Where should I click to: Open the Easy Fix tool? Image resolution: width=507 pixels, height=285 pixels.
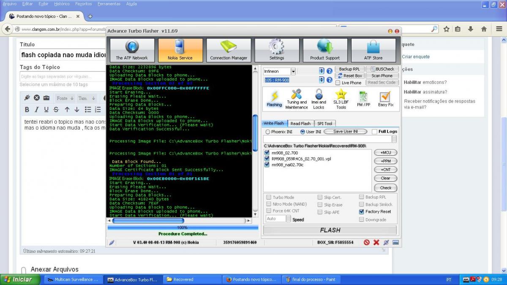point(385,99)
